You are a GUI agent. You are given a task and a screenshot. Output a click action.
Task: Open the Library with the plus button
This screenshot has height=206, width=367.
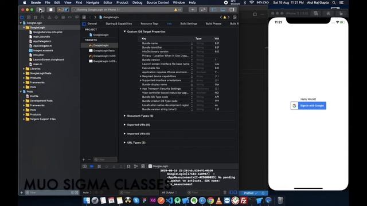click(x=193, y=10)
